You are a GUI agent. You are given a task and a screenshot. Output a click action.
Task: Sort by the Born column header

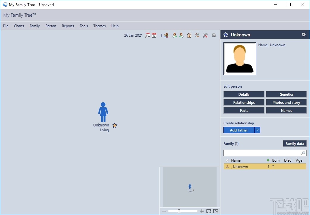[x=276, y=160]
